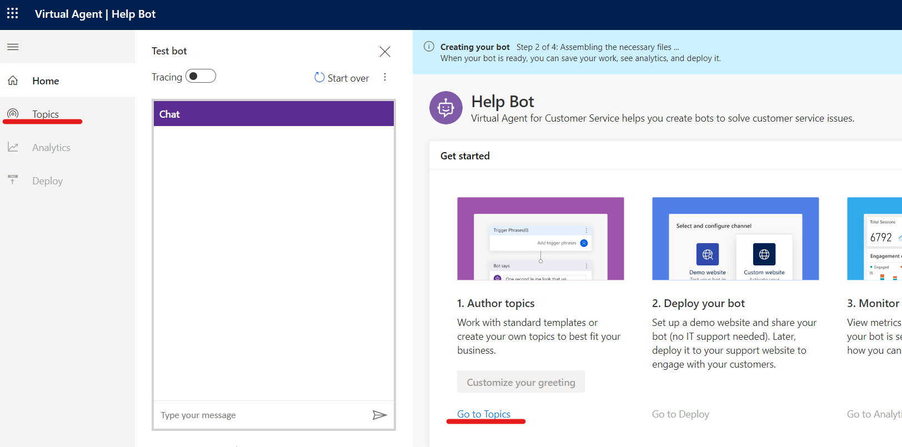Open Topics in the navigation
The image size is (902, 447).
(67, 114)
